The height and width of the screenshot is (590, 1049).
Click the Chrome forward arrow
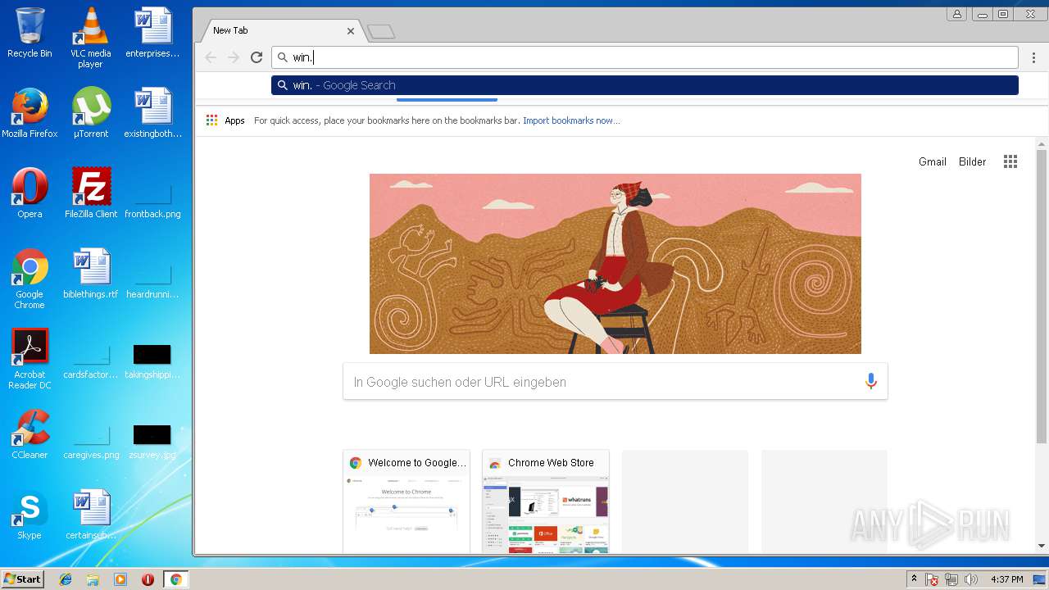click(234, 57)
